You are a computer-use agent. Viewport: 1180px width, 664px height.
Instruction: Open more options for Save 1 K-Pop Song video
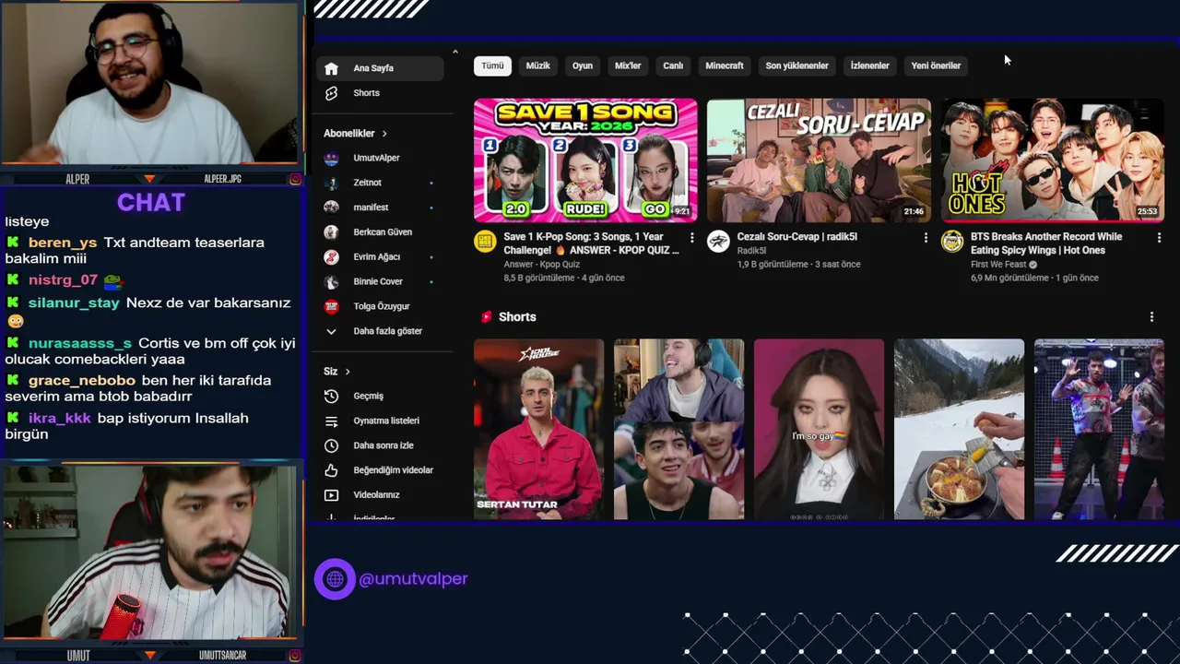[x=692, y=238]
